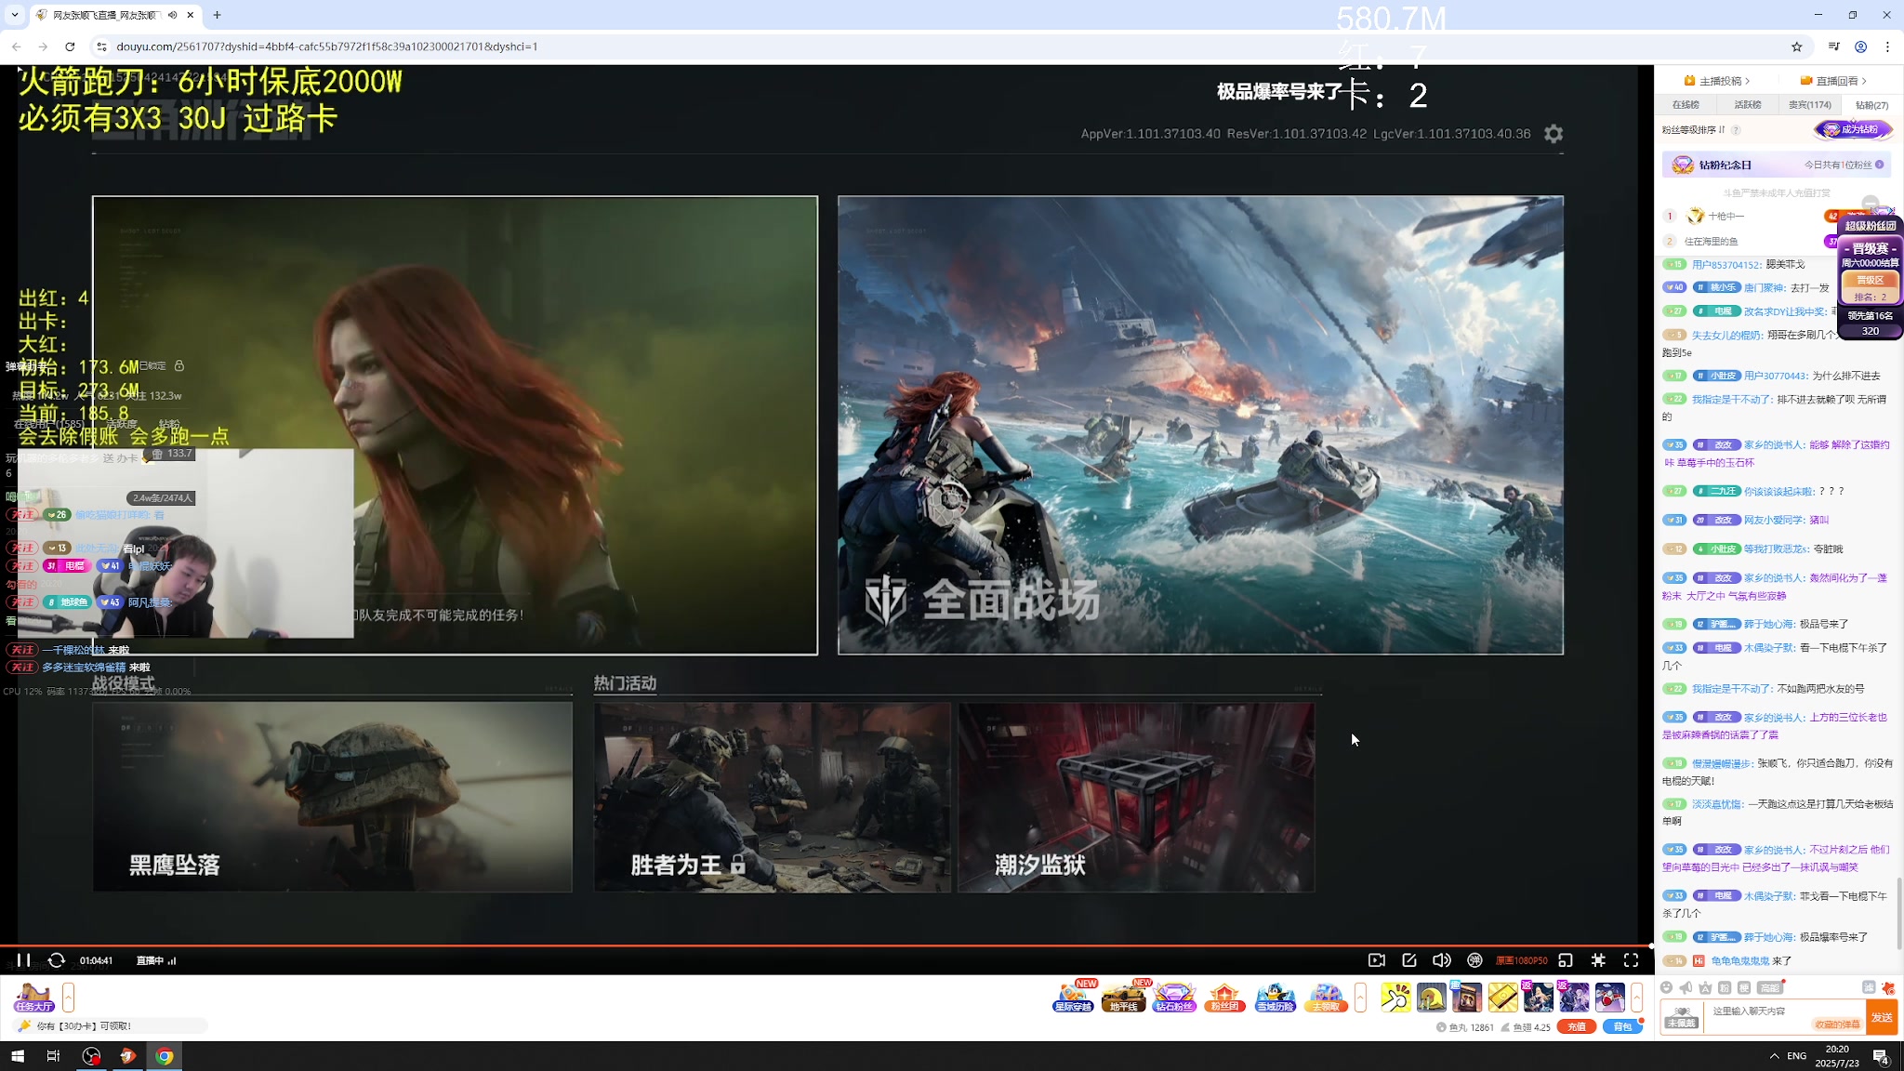The image size is (1904, 1071).
Task: Toggle the danmaku 弹 overlay button
Action: [x=1474, y=960]
